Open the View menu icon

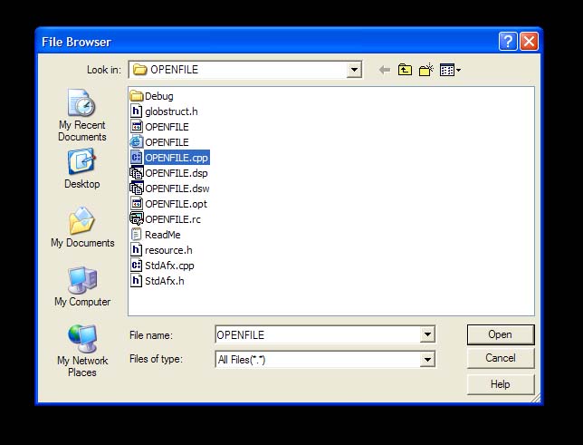450,70
